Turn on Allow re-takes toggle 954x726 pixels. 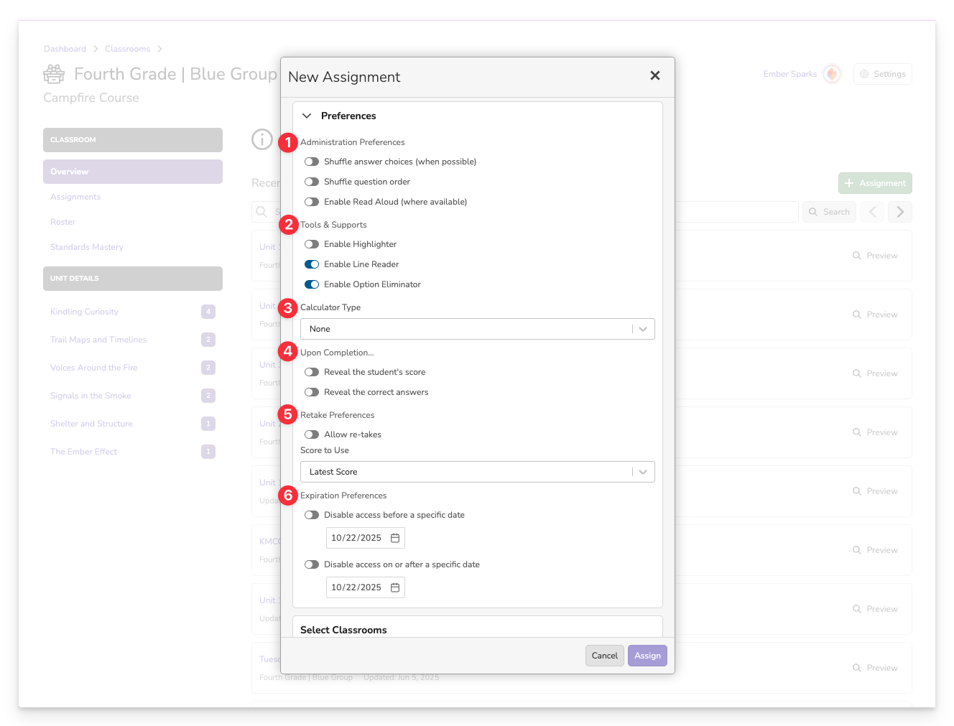pyautogui.click(x=312, y=434)
